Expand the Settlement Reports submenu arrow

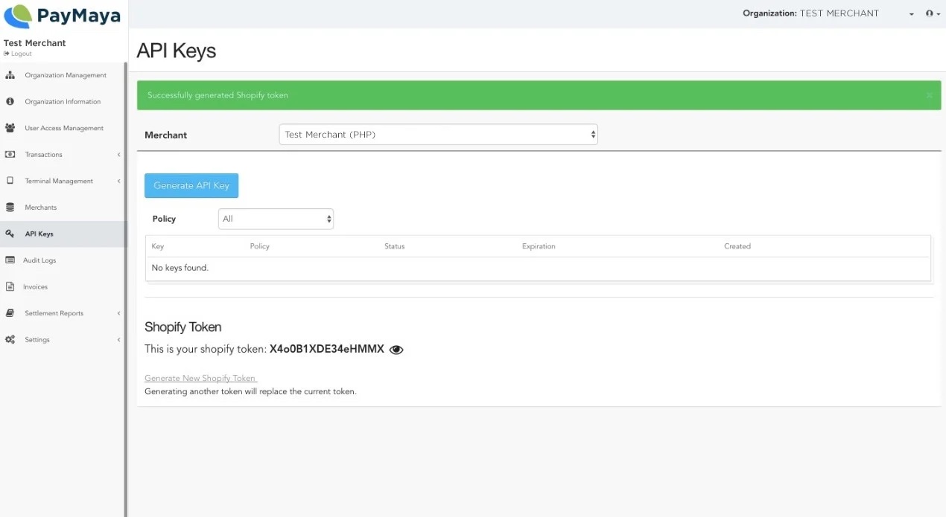coord(118,313)
